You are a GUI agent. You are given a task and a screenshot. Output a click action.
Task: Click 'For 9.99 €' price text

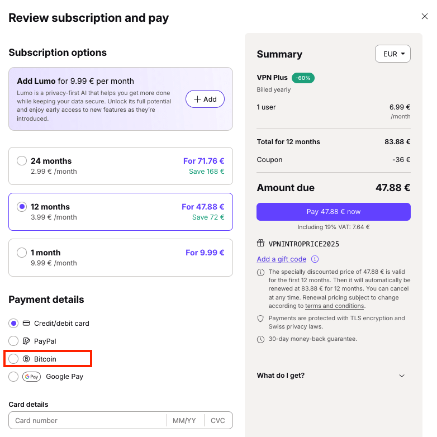205,253
